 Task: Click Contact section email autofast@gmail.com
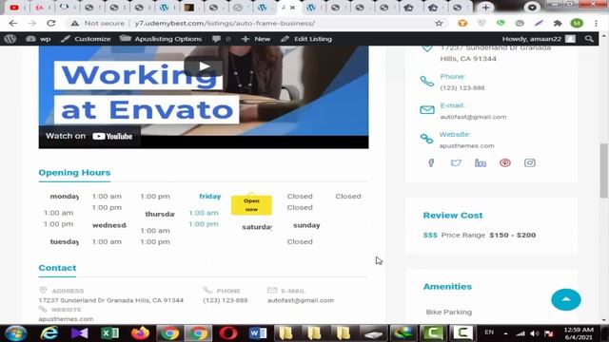pyautogui.click(x=301, y=300)
